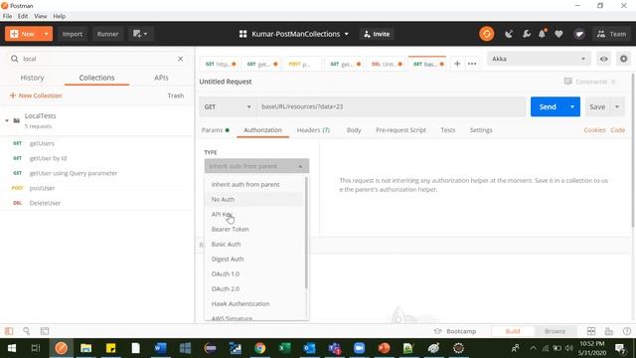Select OAuth 1.0 option

255,274
